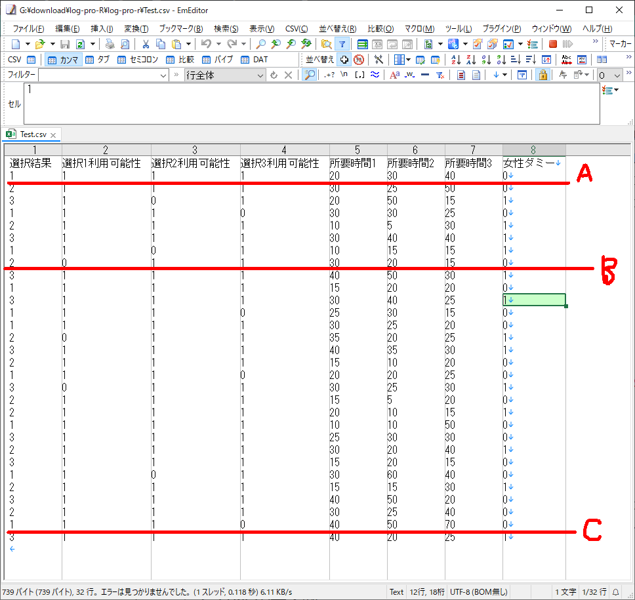Click the Print icon in toolbar
635x600 pixels.
pyautogui.click(x=110, y=44)
